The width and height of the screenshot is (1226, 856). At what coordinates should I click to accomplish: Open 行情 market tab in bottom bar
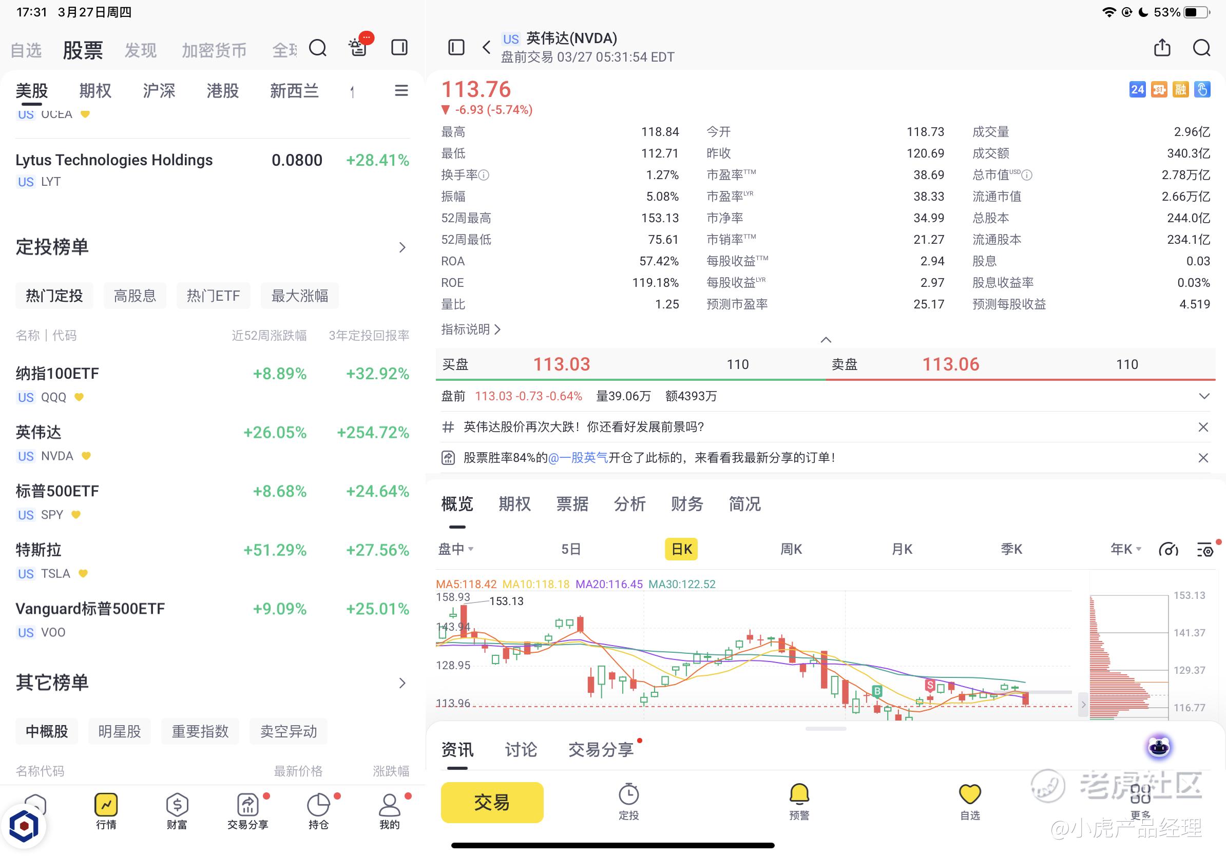click(106, 811)
